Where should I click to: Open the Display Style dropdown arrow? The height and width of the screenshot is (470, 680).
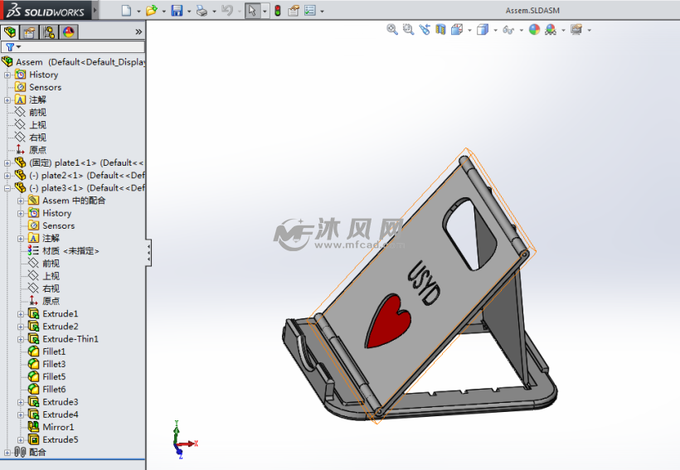coord(495,31)
